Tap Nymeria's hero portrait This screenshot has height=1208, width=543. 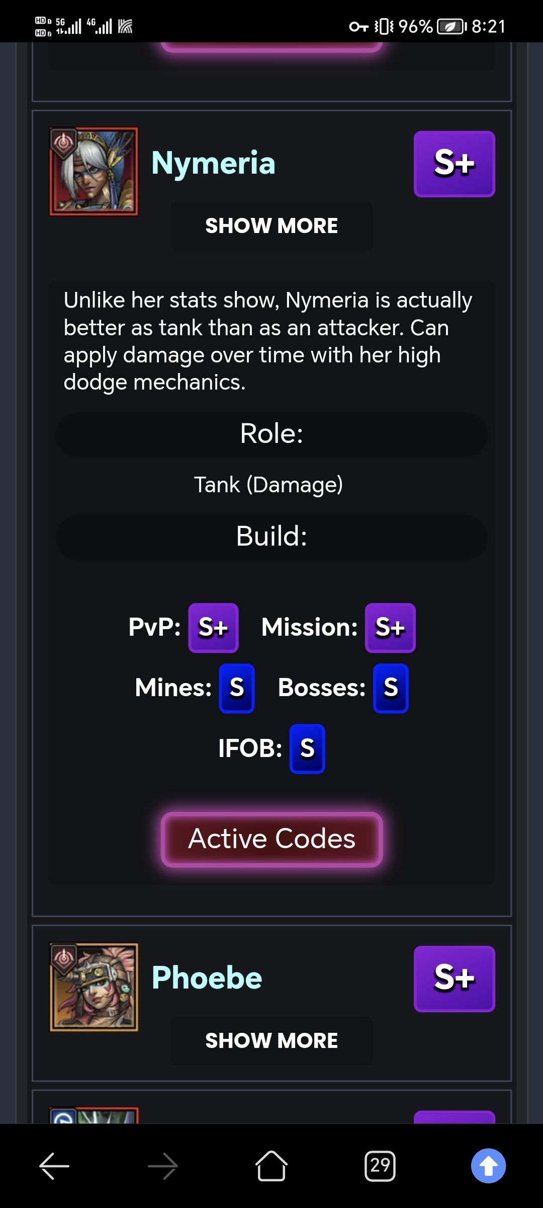click(x=94, y=172)
